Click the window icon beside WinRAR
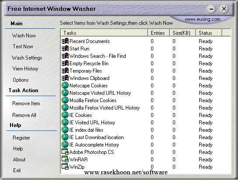 65,159
